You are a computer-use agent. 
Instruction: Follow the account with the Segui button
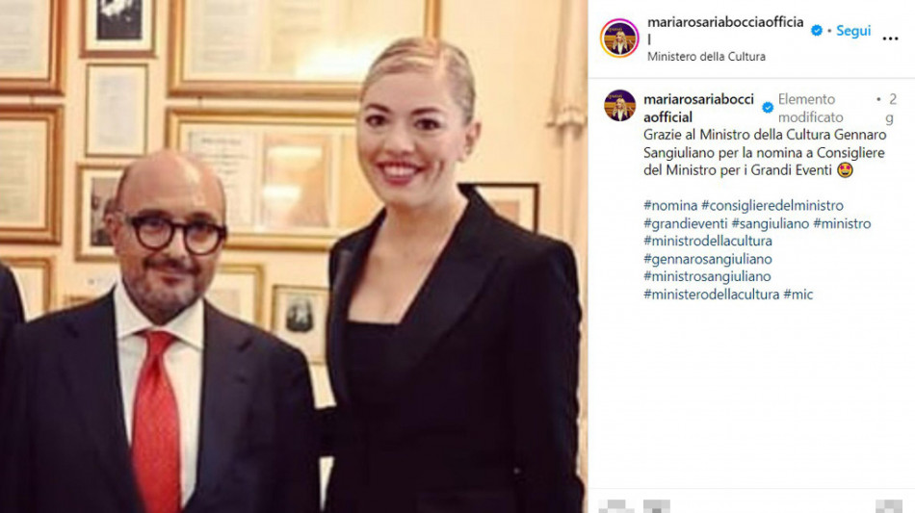(853, 30)
